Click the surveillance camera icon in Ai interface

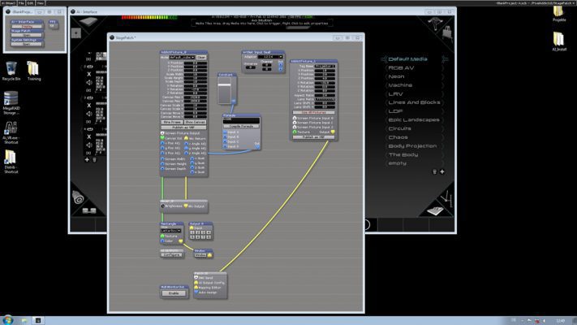point(78,197)
